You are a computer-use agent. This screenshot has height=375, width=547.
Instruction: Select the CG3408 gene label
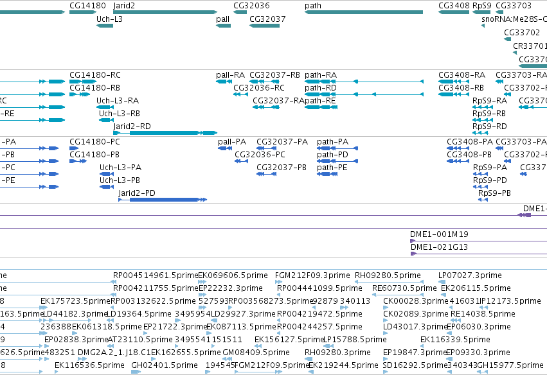pos(454,6)
